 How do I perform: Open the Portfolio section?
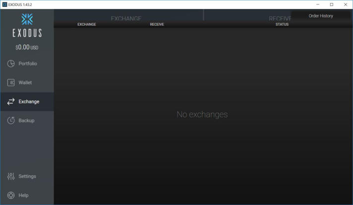[x=27, y=63]
